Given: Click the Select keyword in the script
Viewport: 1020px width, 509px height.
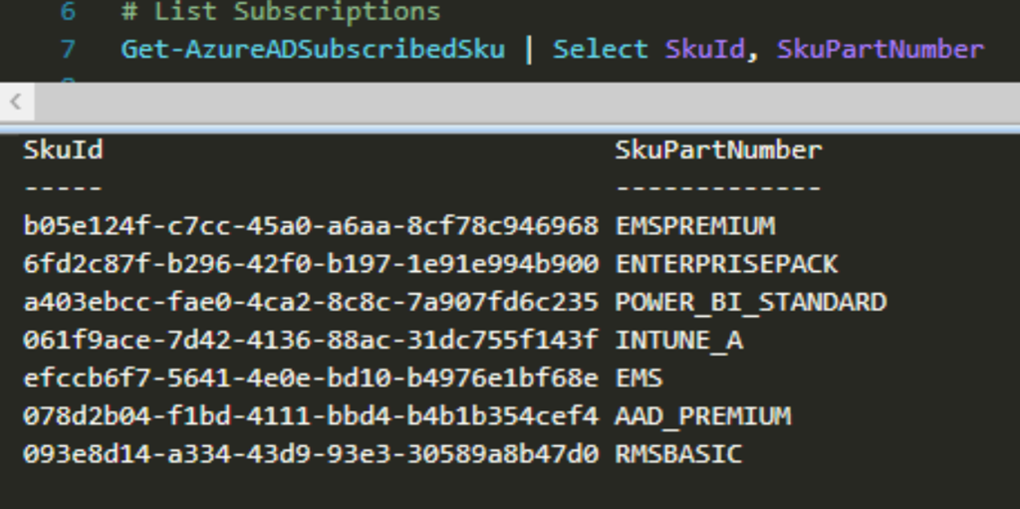Looking at the screenshot, I should pos(600,50).
